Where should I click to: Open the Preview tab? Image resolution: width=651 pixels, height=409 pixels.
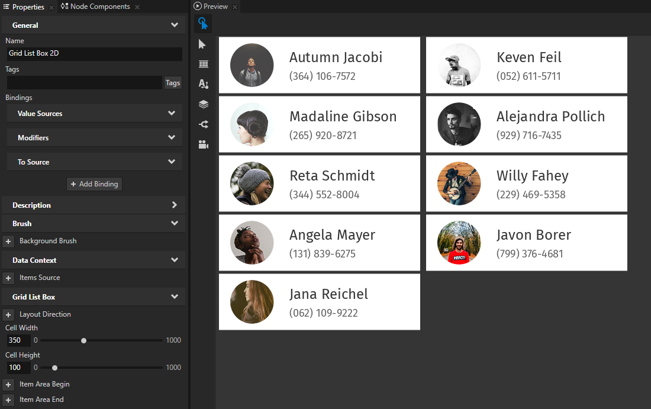215,7
